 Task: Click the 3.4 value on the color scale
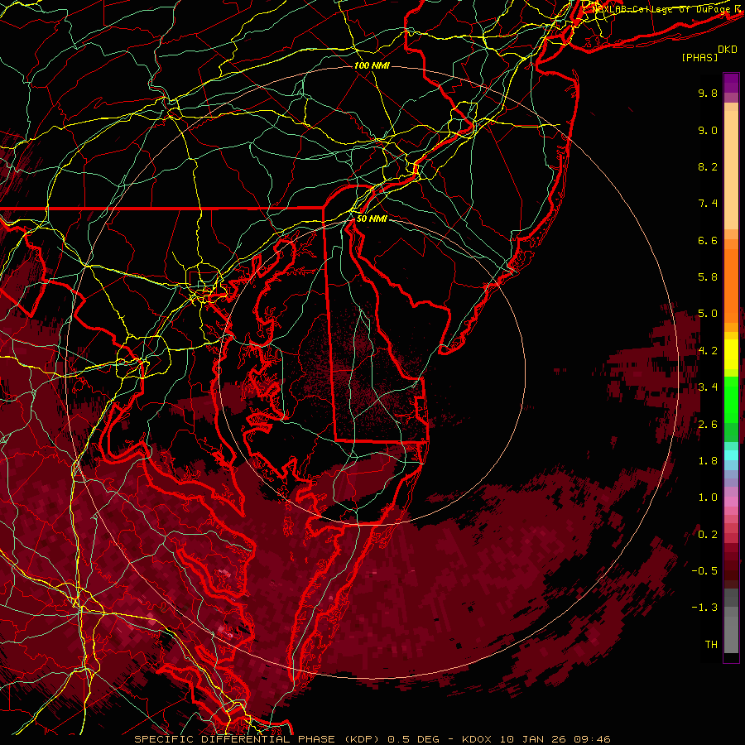[708, 387]
